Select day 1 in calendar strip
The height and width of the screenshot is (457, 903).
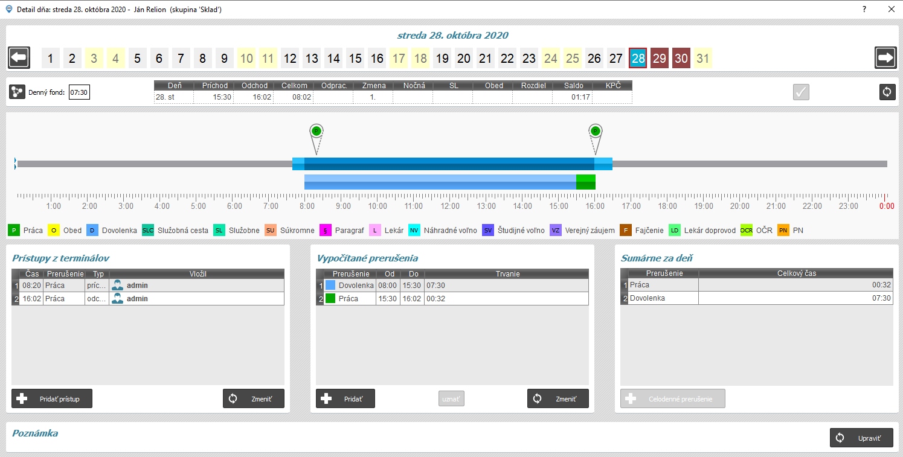[50, 59]
